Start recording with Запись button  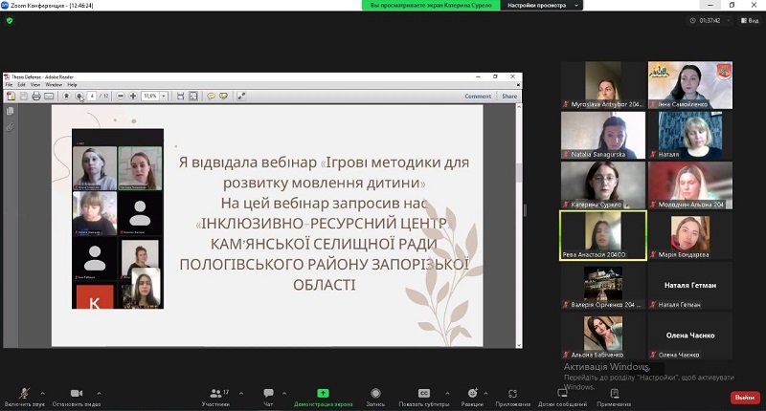[x=375, y=394]
